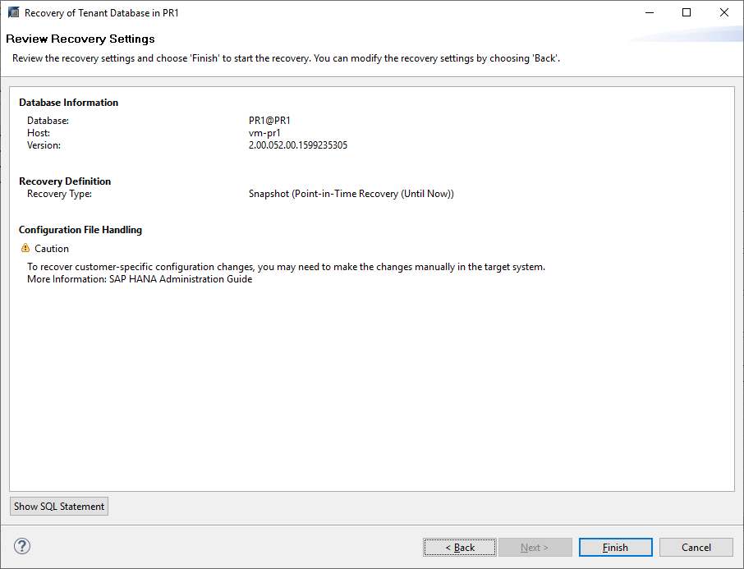Click the Recovery Definition section heading
The height and width of the screenshot is (569, 744).
pyautogui.click(x=65, y=181)
